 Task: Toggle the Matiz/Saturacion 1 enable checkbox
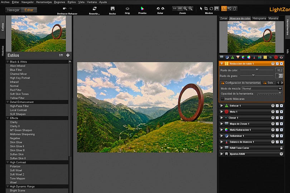tap(277, 130)
